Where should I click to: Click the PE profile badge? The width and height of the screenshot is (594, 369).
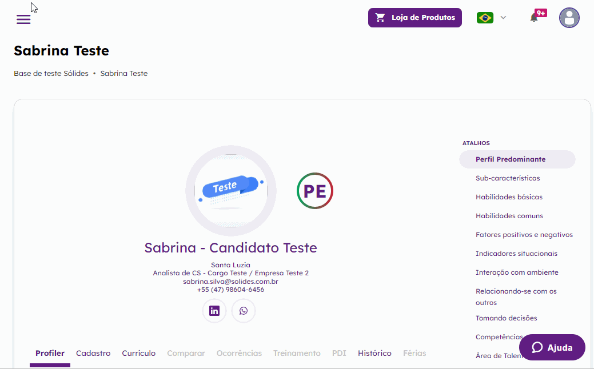click(315, 191)
